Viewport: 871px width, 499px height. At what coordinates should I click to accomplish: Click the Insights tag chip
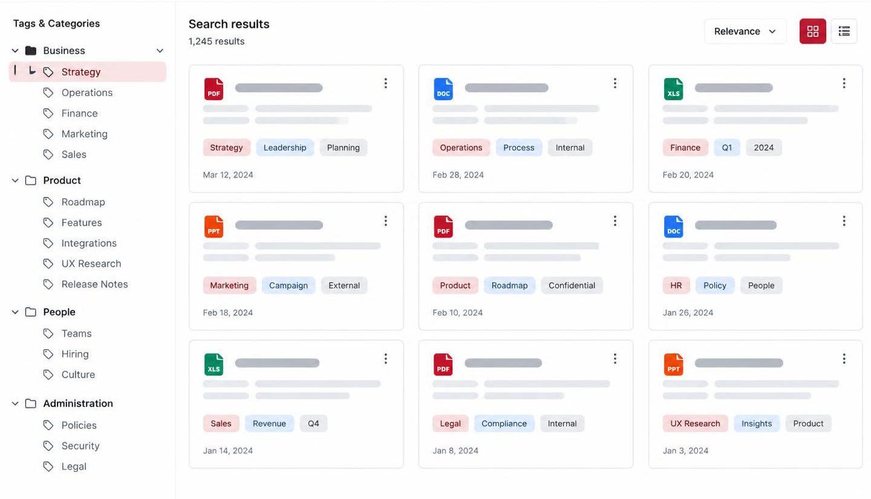pos(757,423)
